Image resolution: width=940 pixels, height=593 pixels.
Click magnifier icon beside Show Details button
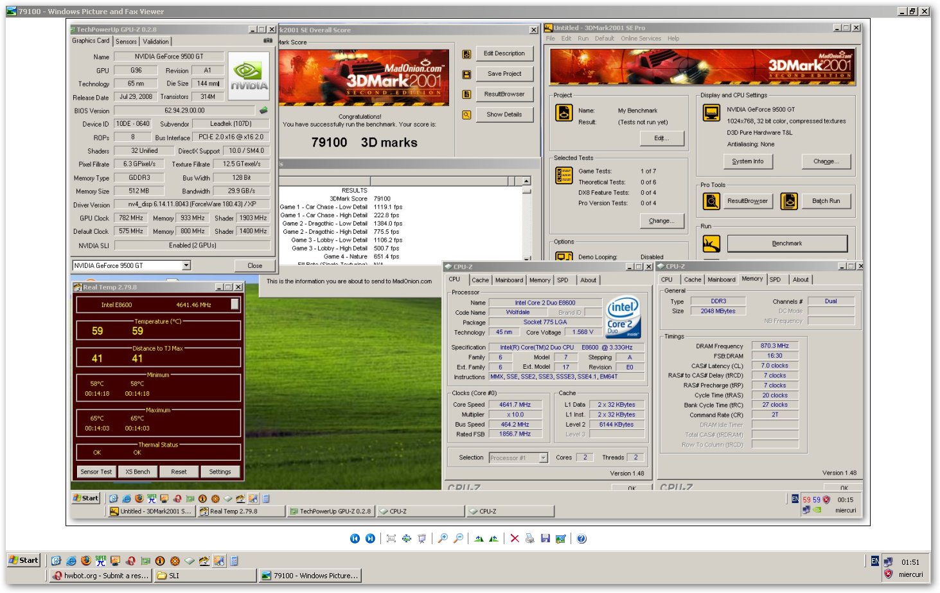coord(466,114)
